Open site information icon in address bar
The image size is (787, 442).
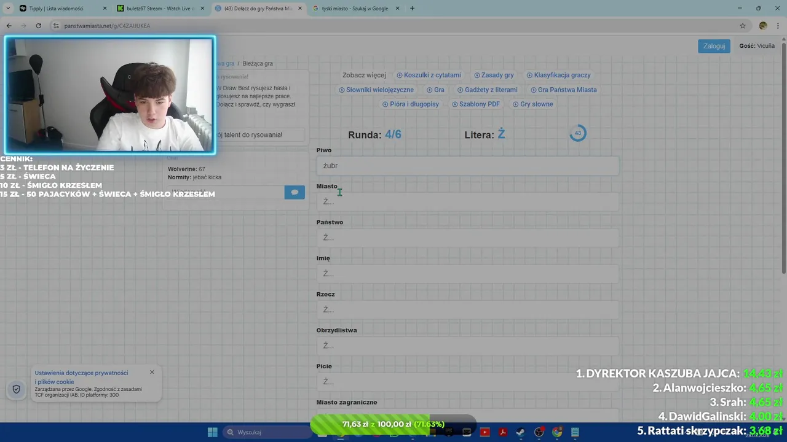click(x=56, y=26)
